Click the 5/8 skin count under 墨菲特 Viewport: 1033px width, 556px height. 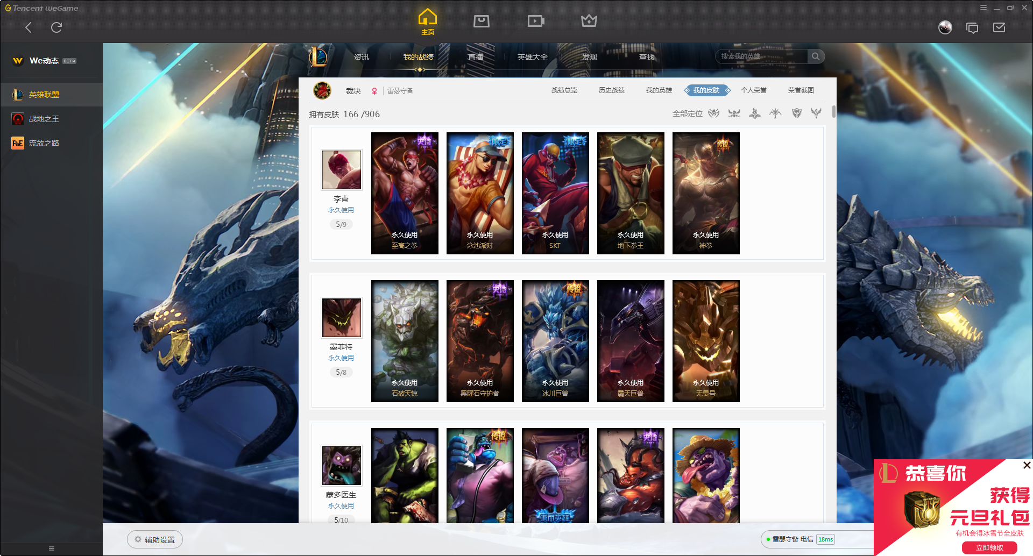pyautogui.click(x=341, y=372)
